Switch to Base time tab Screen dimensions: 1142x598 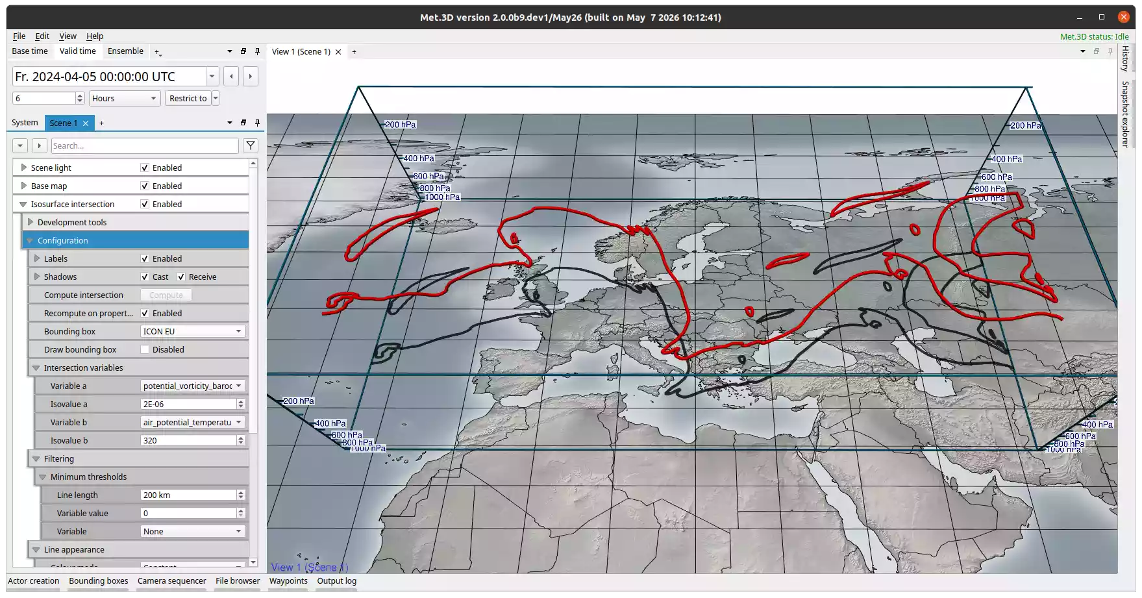tap(30, 51)
